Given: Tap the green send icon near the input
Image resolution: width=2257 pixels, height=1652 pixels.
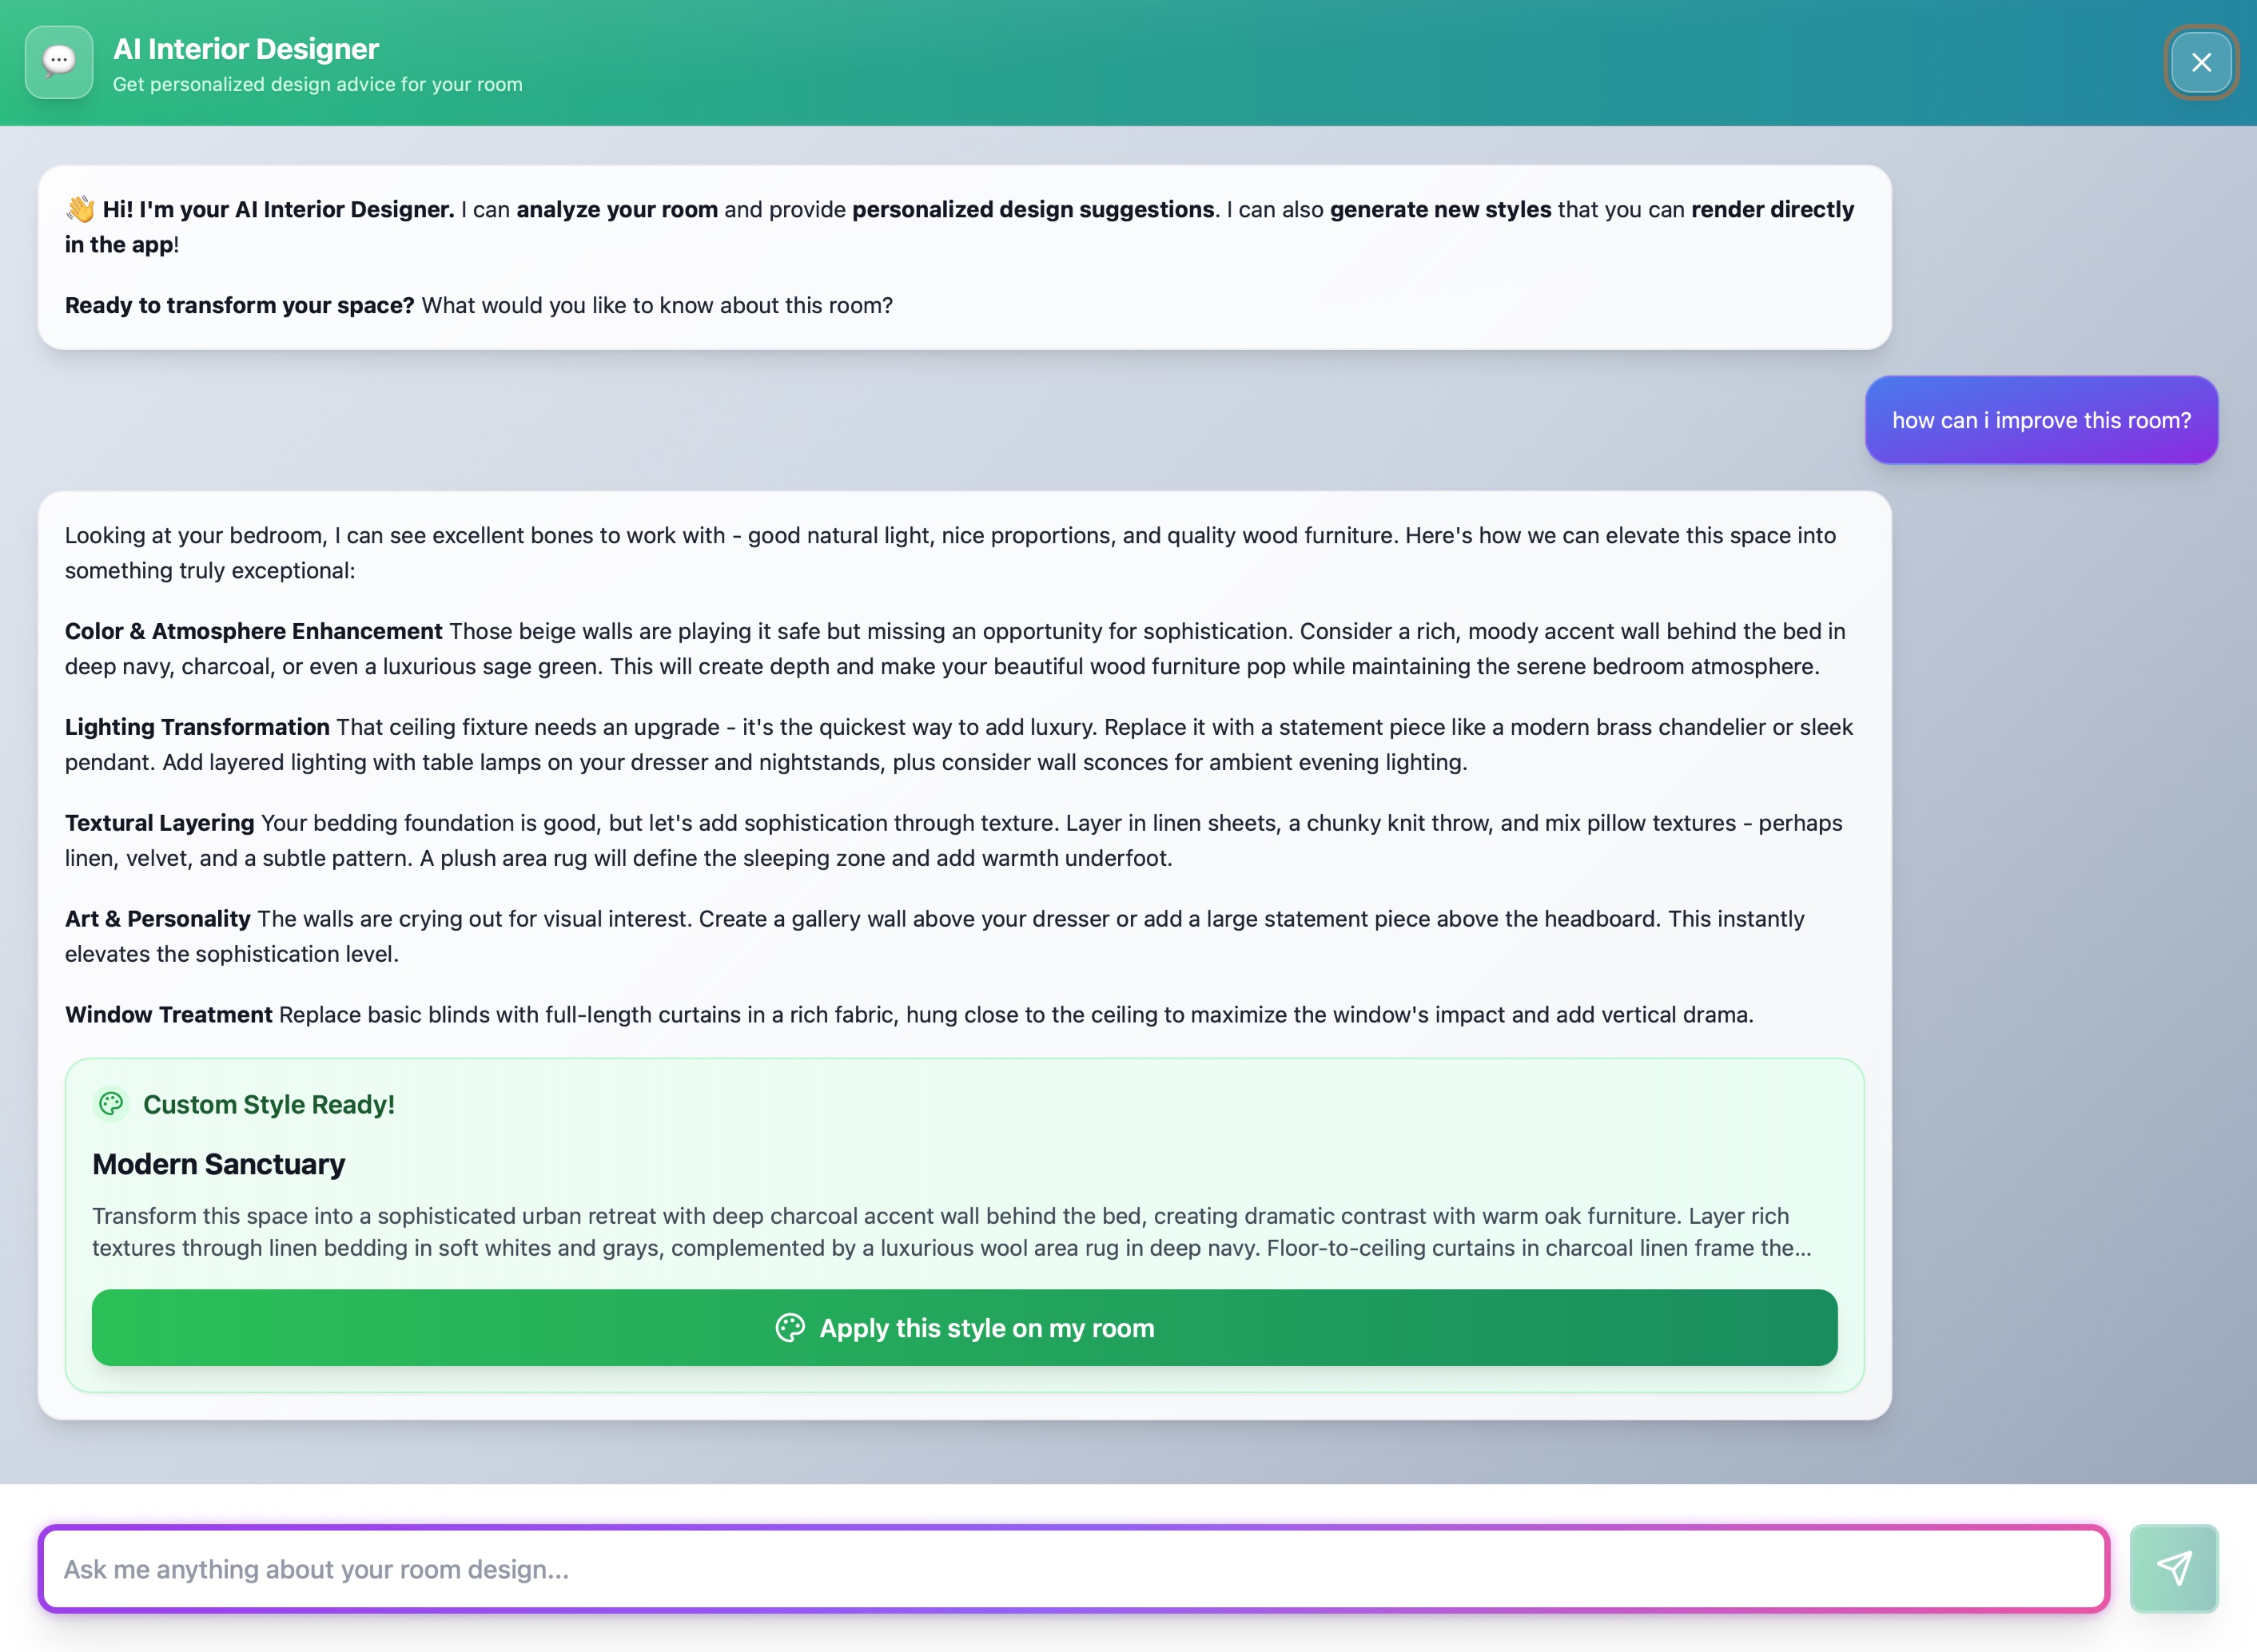Looking at the screenshot, I should 2172,1568.
